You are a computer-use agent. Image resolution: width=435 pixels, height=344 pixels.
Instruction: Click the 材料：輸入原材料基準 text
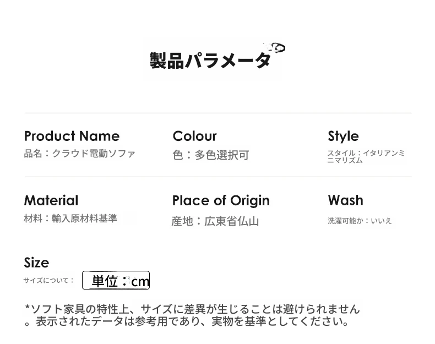[x=70, y=219]
